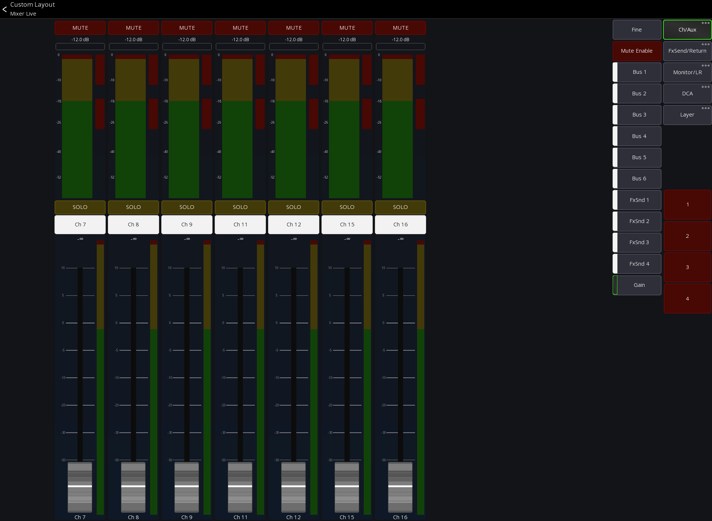The image size is (712, 521).
Task: Solo channel Ch 15
Action: 347,207
